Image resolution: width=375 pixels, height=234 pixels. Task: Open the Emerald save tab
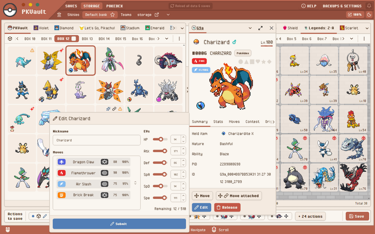[x=154, y=28]
